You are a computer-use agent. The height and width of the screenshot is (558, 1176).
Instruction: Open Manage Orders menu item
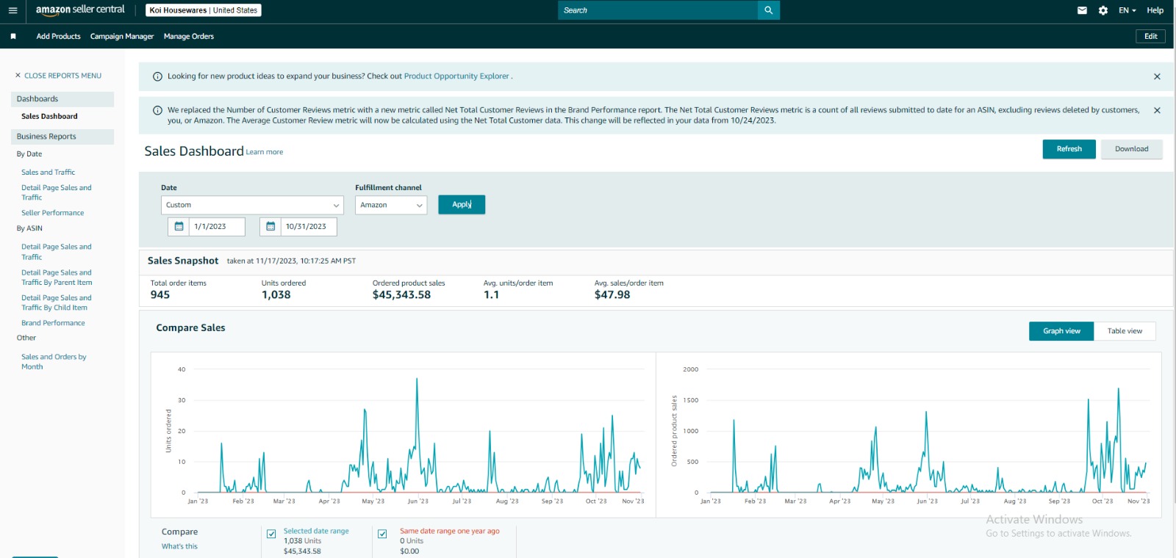point(189,36)
